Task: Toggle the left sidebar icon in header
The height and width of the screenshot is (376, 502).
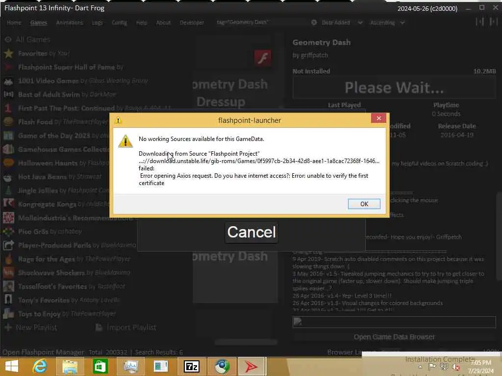Action: [479, 22]
